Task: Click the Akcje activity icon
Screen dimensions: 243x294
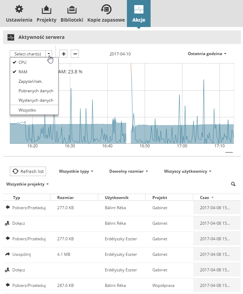Action: [139, 9]
